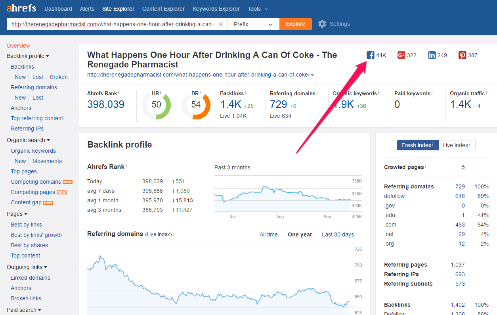Collapse the Backlink profile sidebar section
This screenshot has width=497, height=315.
(28, 56)
